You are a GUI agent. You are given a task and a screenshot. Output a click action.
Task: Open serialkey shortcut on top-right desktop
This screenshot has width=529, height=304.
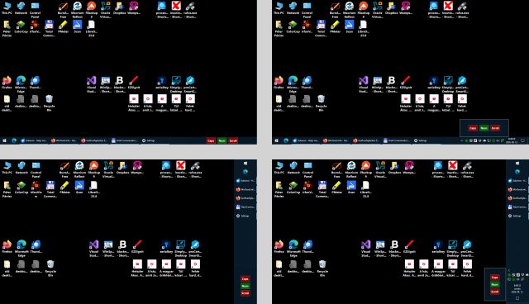(434, 83)
